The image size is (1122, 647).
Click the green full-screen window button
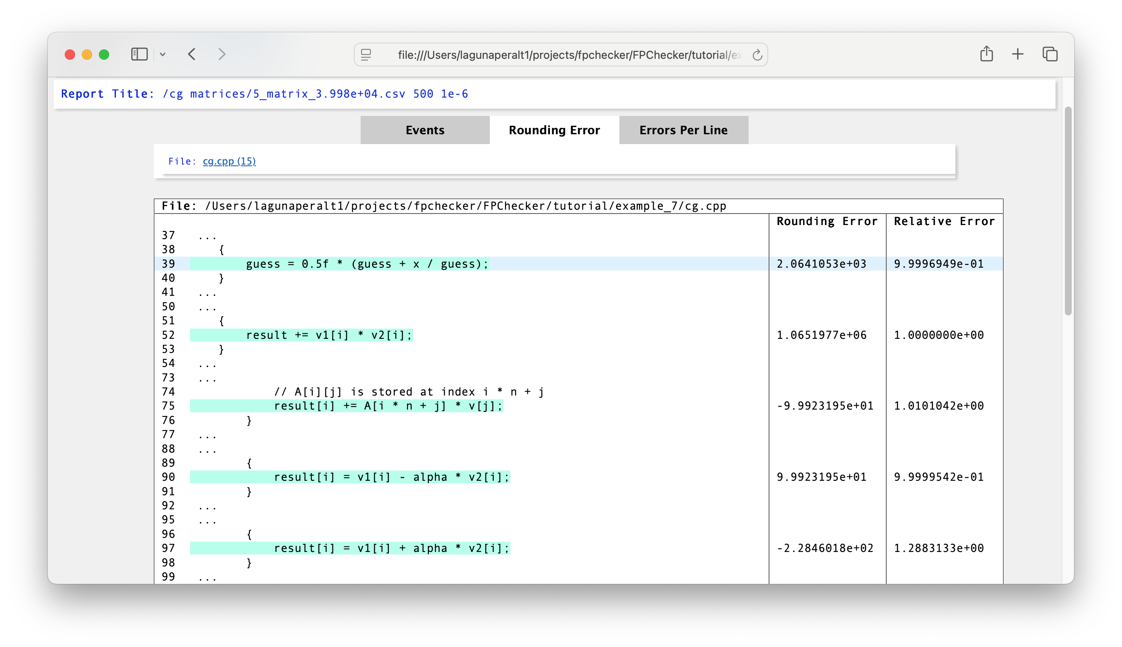click(104, 55)
